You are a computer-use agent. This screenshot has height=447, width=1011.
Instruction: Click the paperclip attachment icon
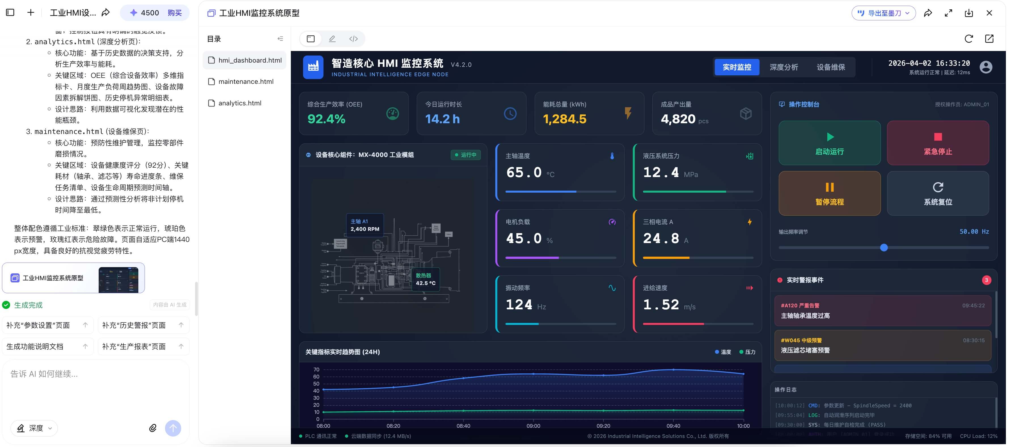click(x=153, y=428)
